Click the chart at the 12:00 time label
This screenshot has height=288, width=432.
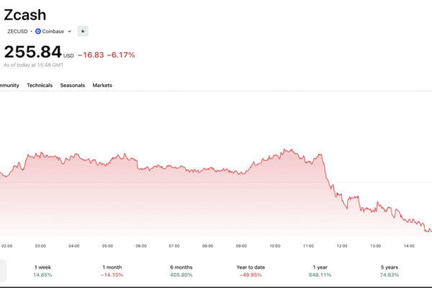pyautogui.click(x=341, y=246)
